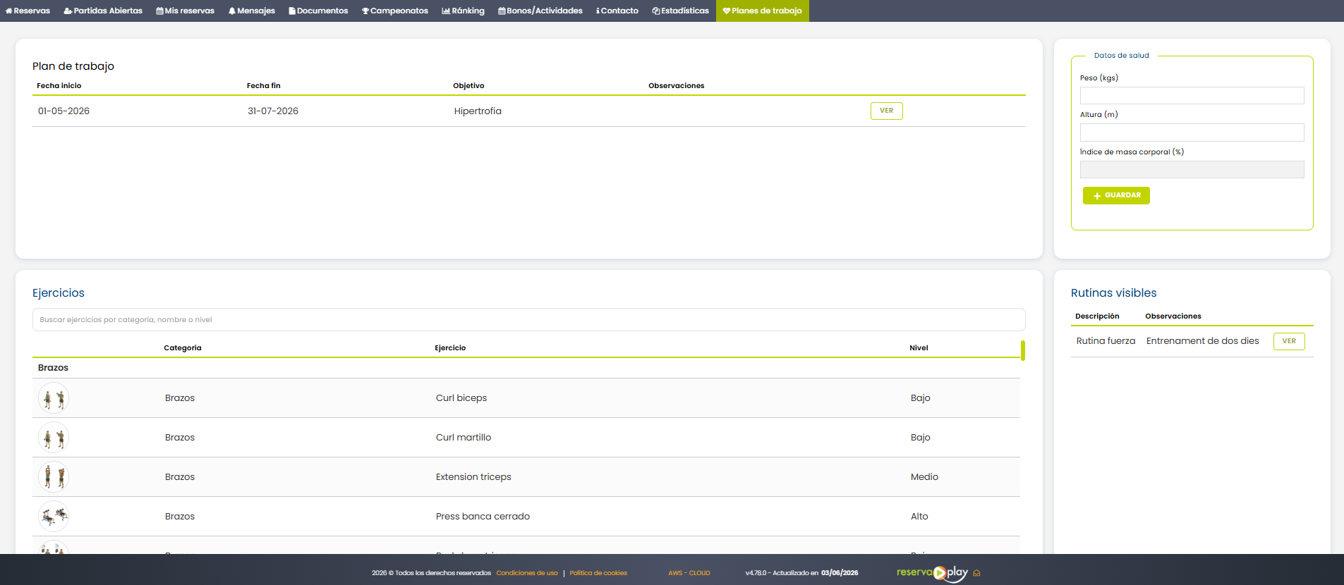Image resolution: width=1344 pixels, height=585 pixels.
Task: Click the exercise search box
Action: click(x=529, y=320)
